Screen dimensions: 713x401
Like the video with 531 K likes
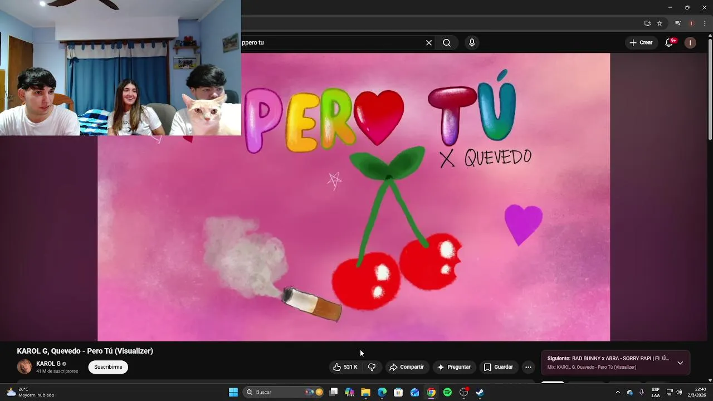coord(345,367)
